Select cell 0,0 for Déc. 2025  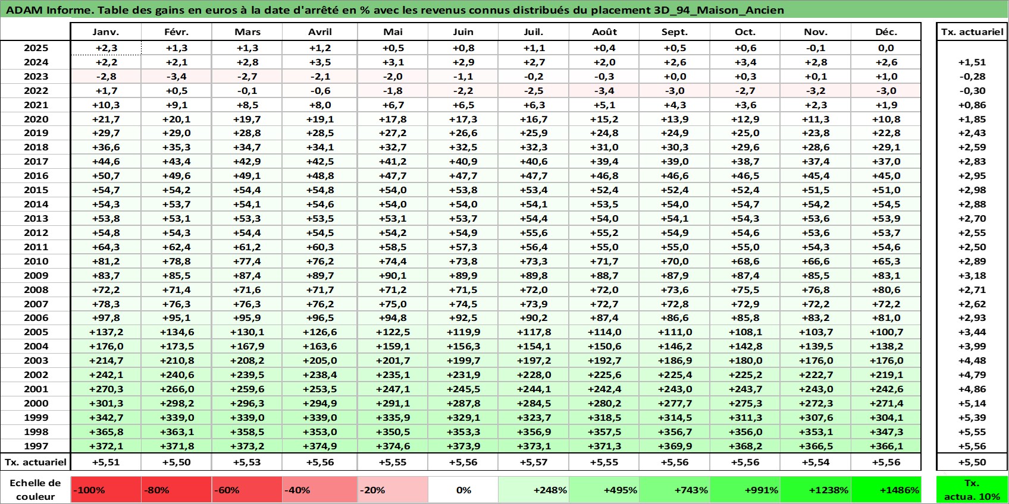pyautogui.click(x=886, y=48)
